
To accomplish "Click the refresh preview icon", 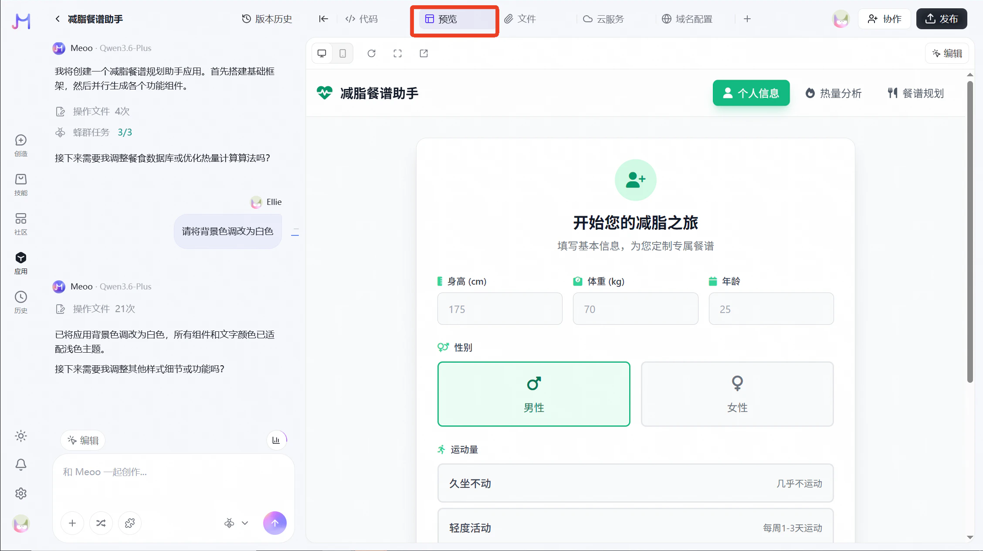I will [x=371, y=53].
